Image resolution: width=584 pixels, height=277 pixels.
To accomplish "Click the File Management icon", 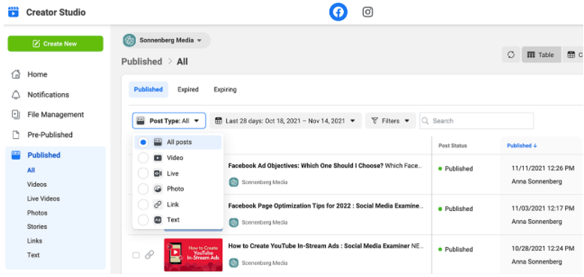I will coord(16,114).
